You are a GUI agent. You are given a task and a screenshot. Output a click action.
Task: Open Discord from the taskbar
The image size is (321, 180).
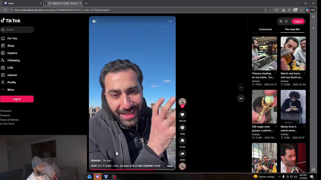(98, 177)
